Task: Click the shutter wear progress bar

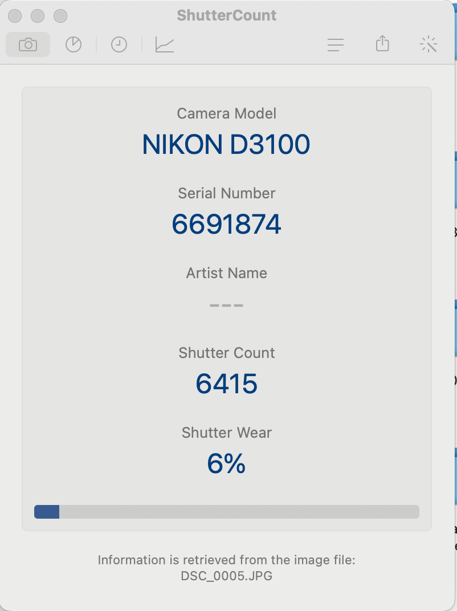Action: coord(227,512)
